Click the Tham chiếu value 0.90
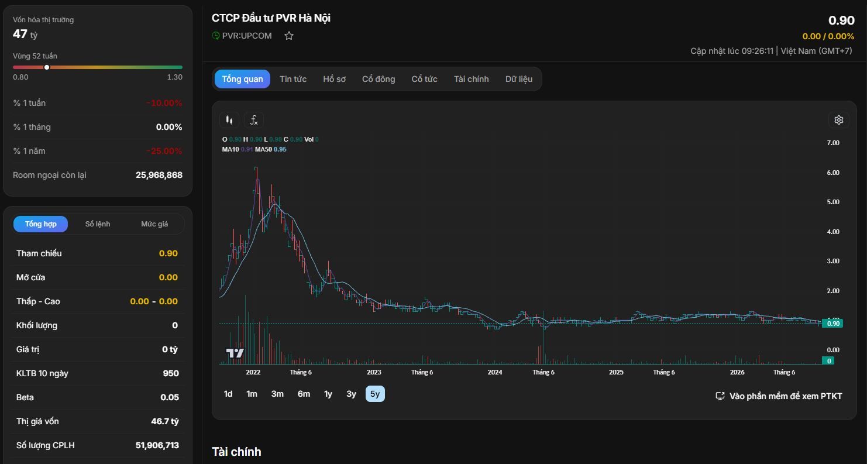Viewport: 867px width, 464px height. (x=168, y=253)
